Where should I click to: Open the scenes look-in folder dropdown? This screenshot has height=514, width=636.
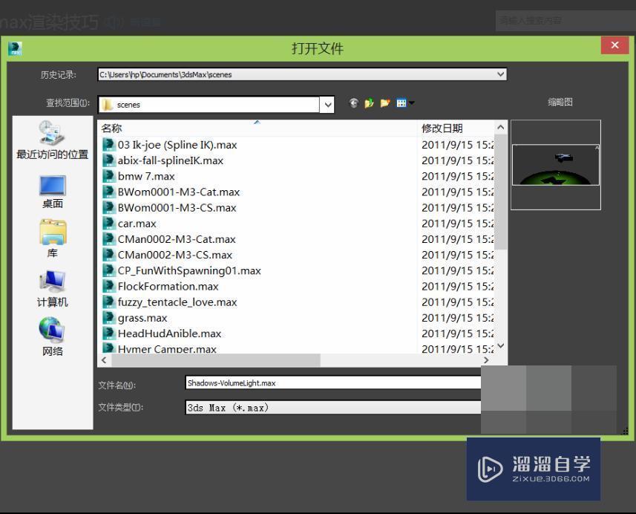click(327, 105)
